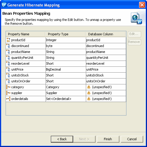The image size is (147, 147).
Task: Click the property icon beside reorderLevel
Action: (x=8, y=64)
